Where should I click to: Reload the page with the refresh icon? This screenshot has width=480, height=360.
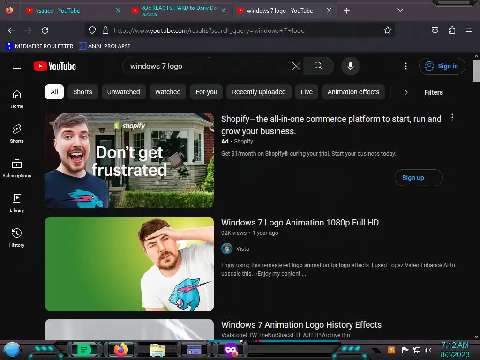point(45,30)
